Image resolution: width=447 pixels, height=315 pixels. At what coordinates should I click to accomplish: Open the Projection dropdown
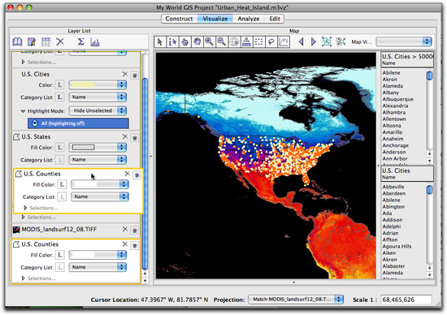pyautogui.click(x=296, y=300)
